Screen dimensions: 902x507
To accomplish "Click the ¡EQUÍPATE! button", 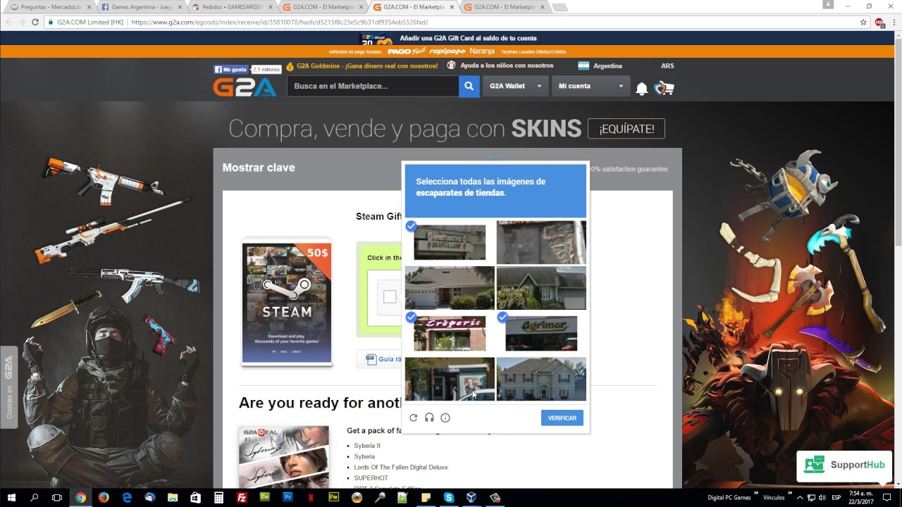I will pos(626,129).
